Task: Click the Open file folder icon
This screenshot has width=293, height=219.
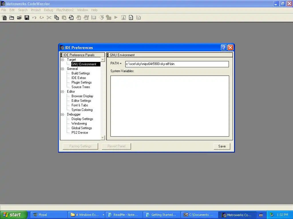Action: (19, 18)
